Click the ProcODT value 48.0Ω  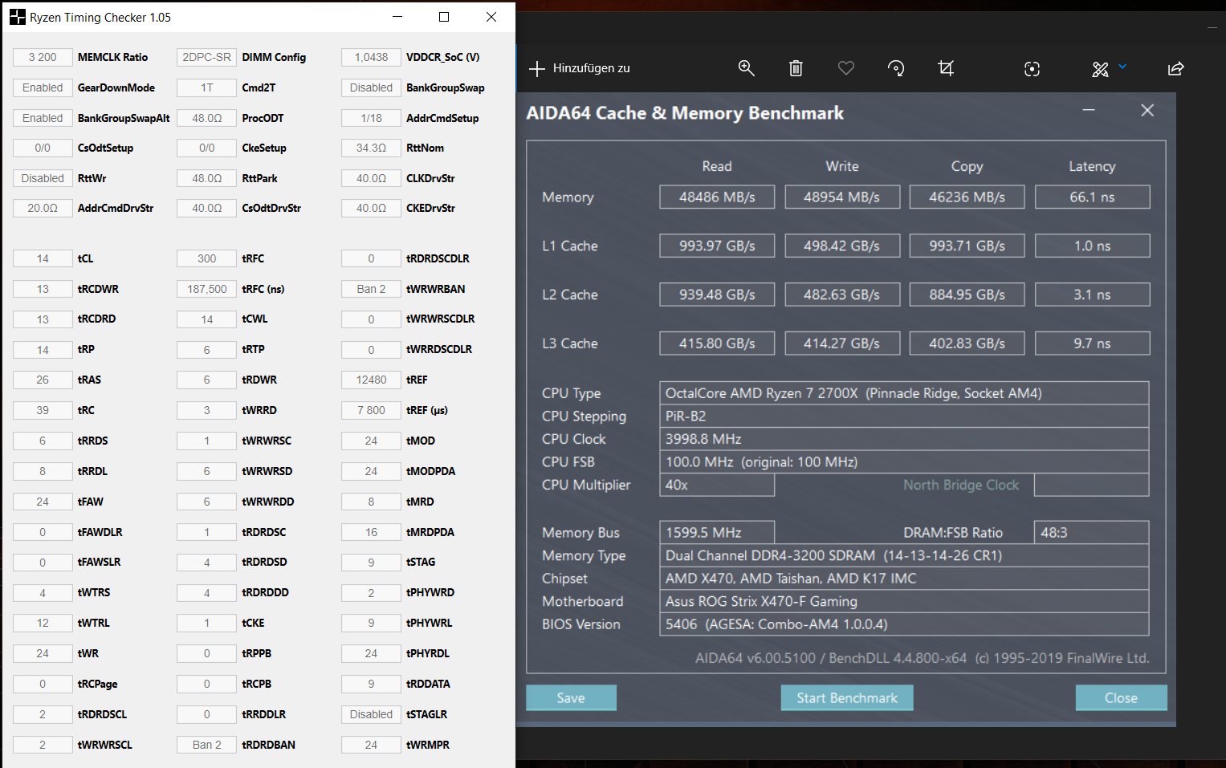tap(206, 118)
